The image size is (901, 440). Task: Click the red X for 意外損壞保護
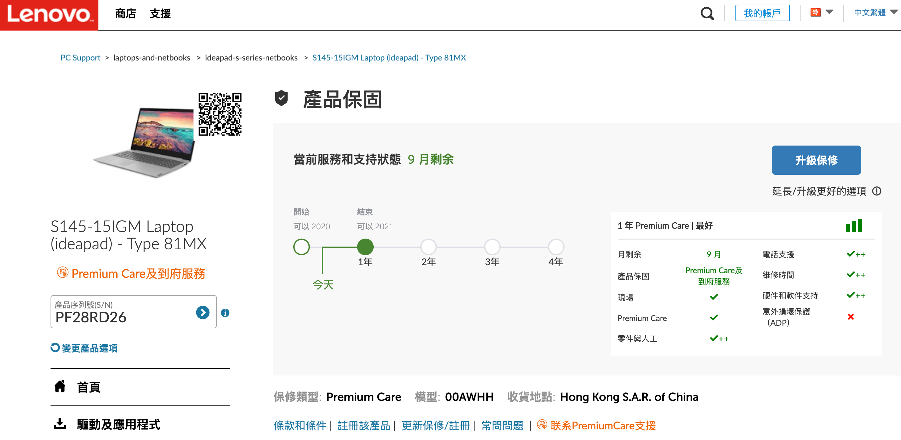click(x=851, y=317)
